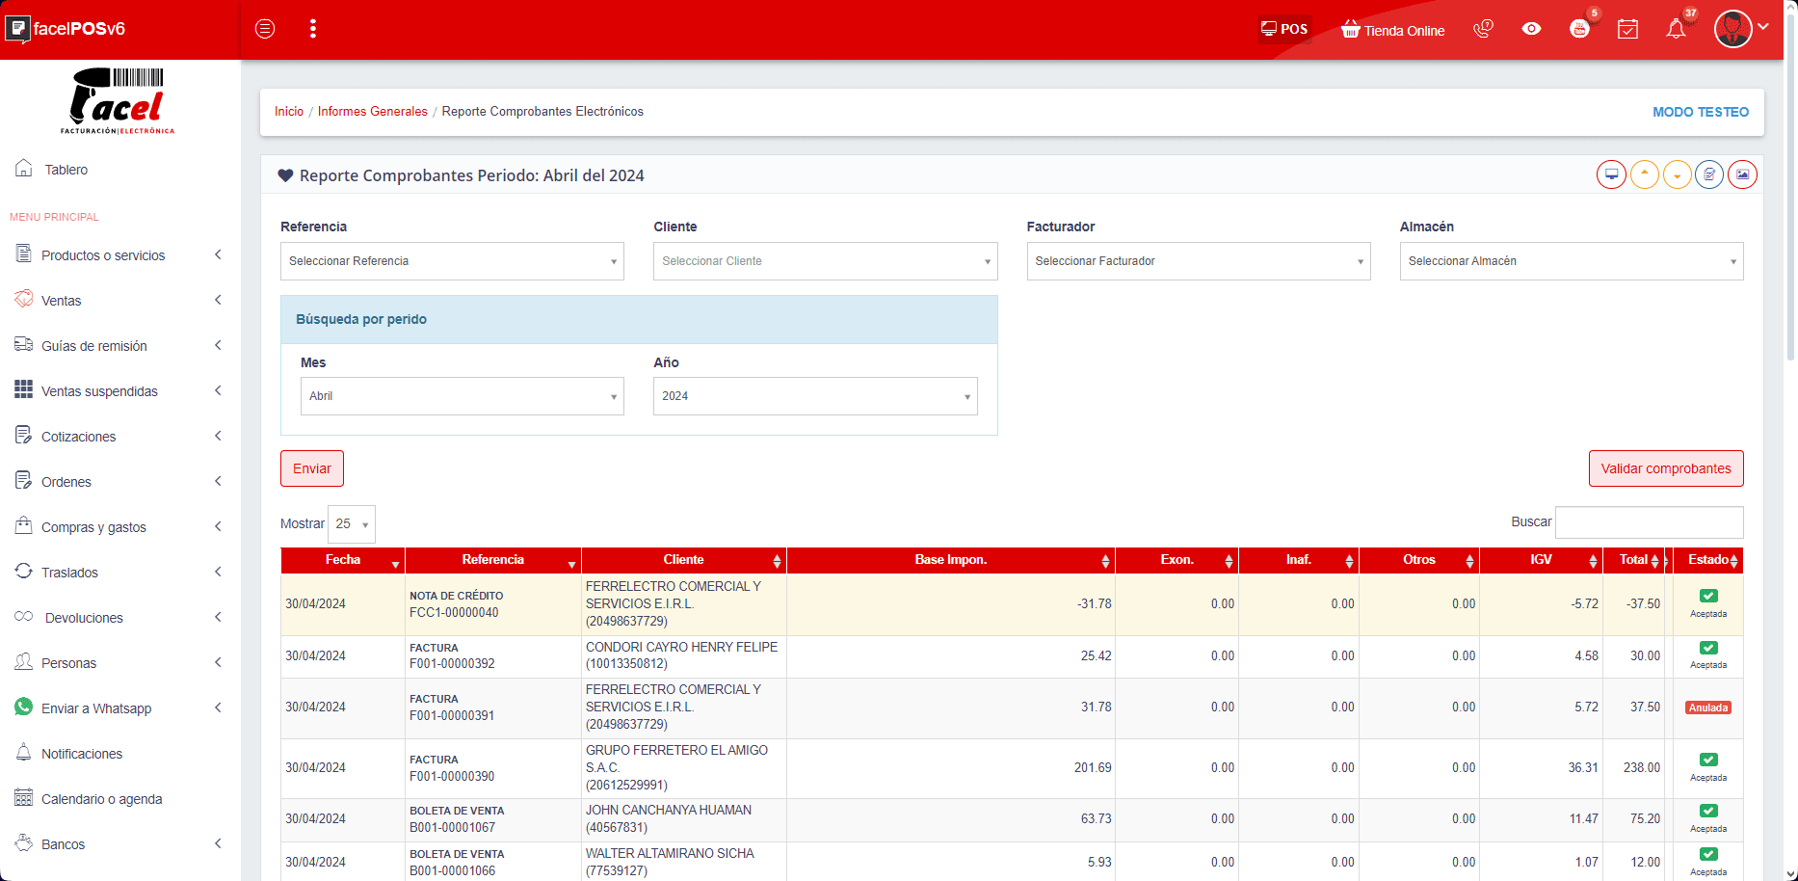Image resolution: width=1798 pixels, height=881 pixels.
Task: Open the Seleccionar Facturador dropdown
Action: point(1198,261)
